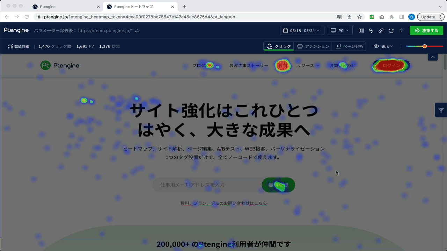This screenshot has height=251, width=447.
Task: Open the help question mark icon
Action: pos(401,31)
